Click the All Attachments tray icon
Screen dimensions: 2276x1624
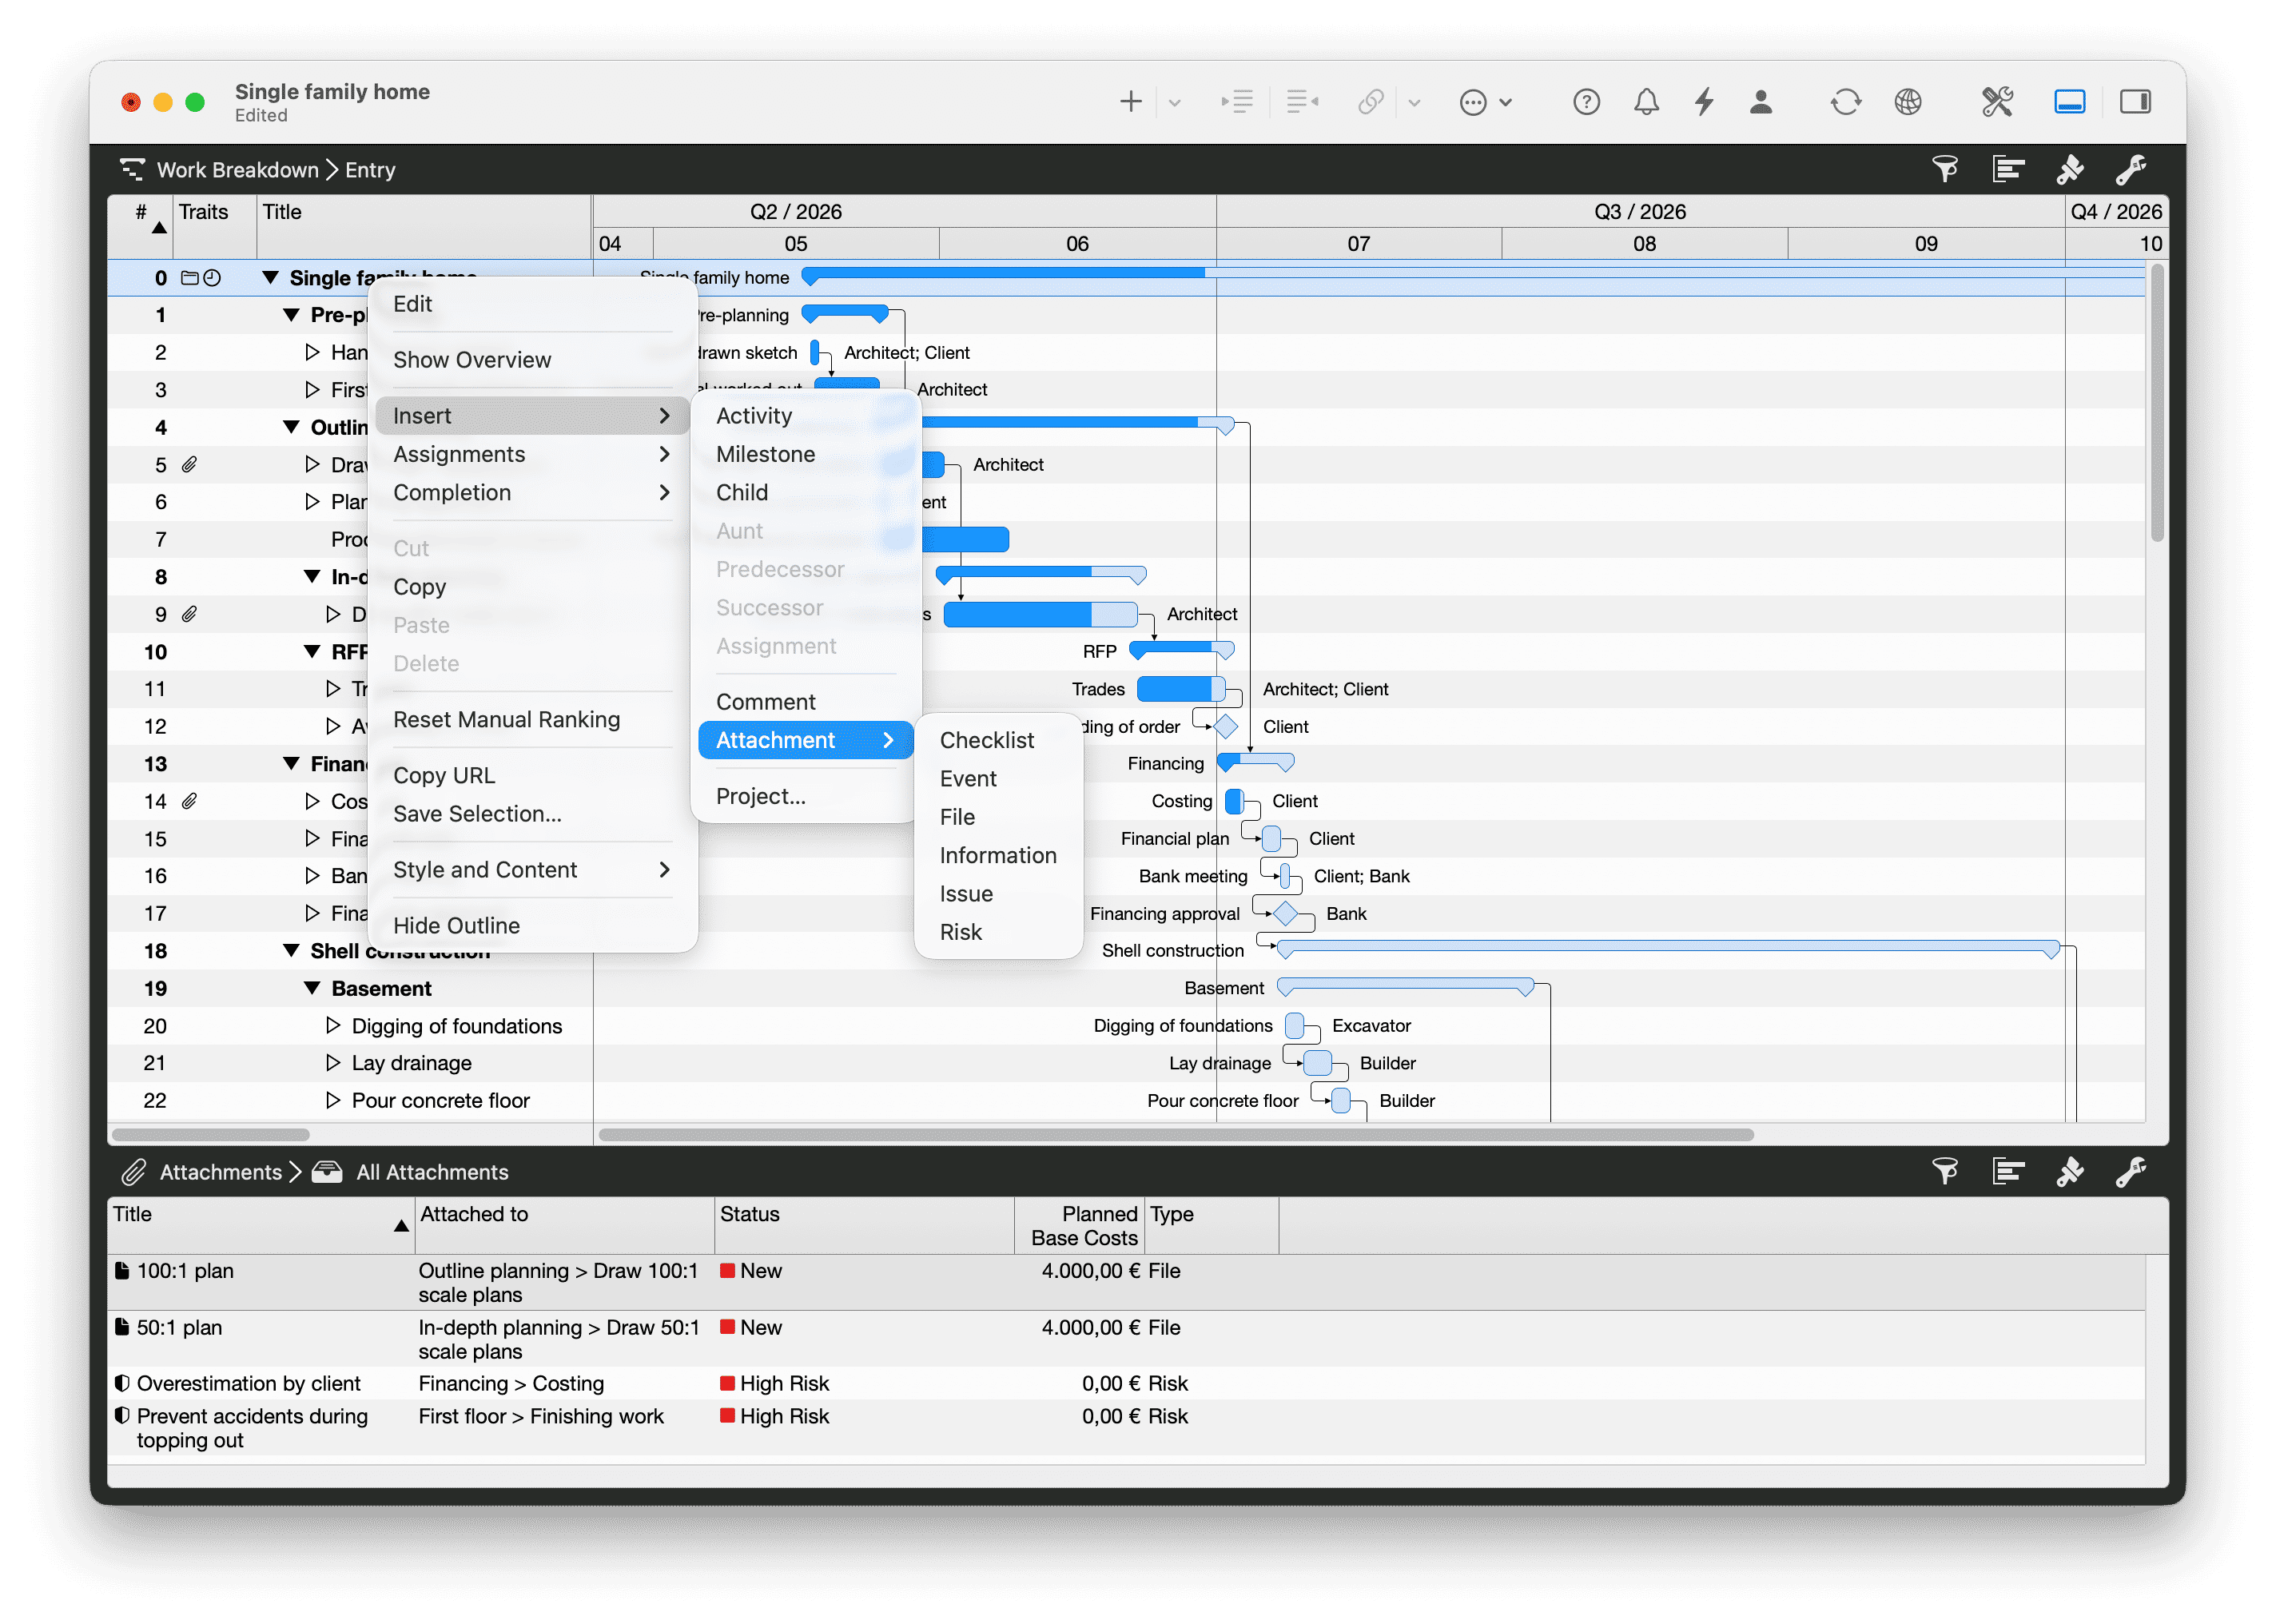pyautogui.click(x=327, y=1172)
